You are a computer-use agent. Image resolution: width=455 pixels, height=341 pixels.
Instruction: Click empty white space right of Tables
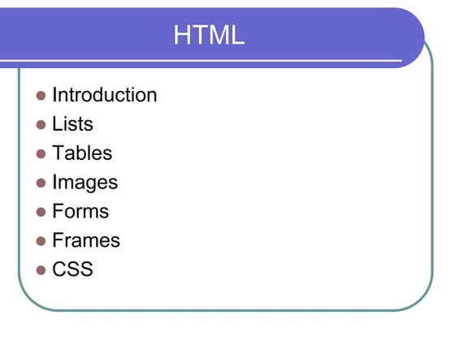[261, 153]
